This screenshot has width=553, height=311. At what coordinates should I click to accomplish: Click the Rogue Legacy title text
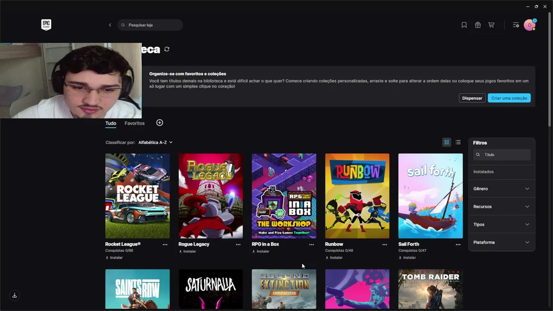pyautogui.click(x=194, y=244)
